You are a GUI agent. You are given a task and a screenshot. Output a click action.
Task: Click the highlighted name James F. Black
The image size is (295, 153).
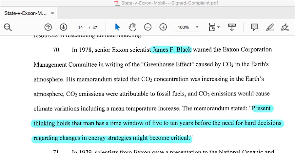[x=171, y=50]
